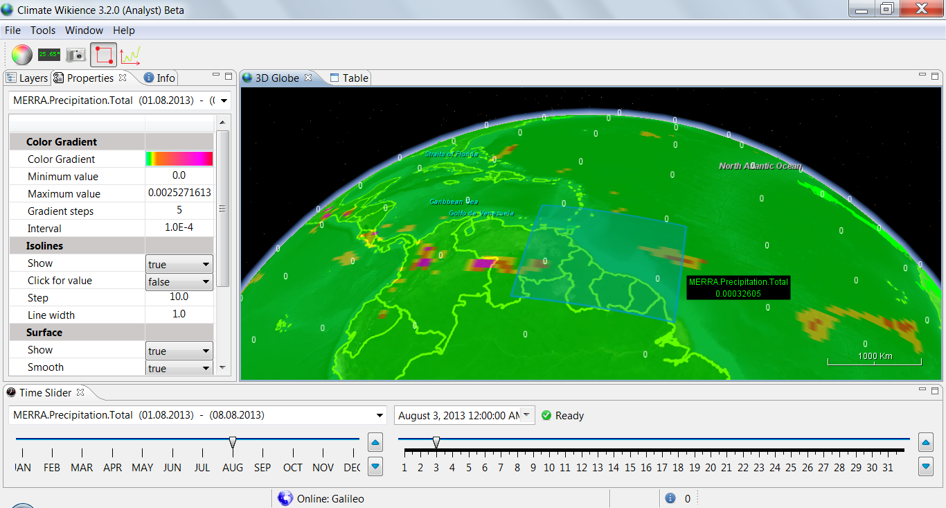Close the 3D Globe tab

pos(308,78)
